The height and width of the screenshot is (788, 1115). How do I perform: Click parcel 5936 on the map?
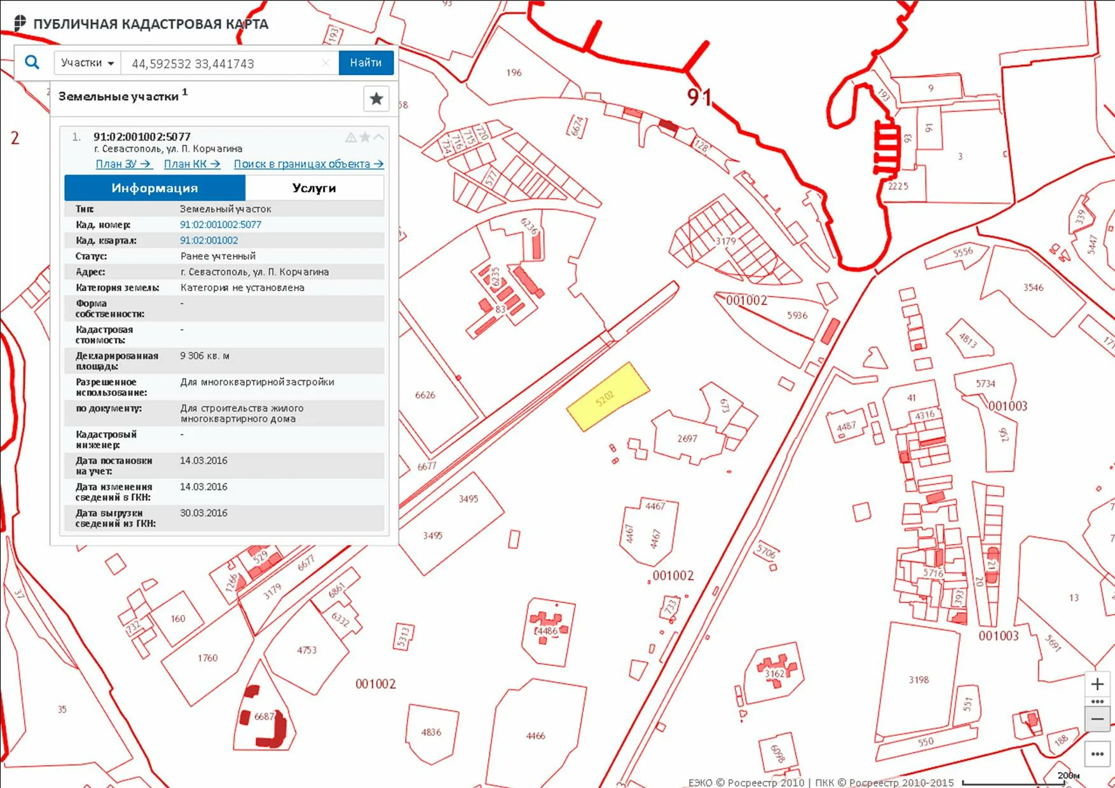pos(797,315)
